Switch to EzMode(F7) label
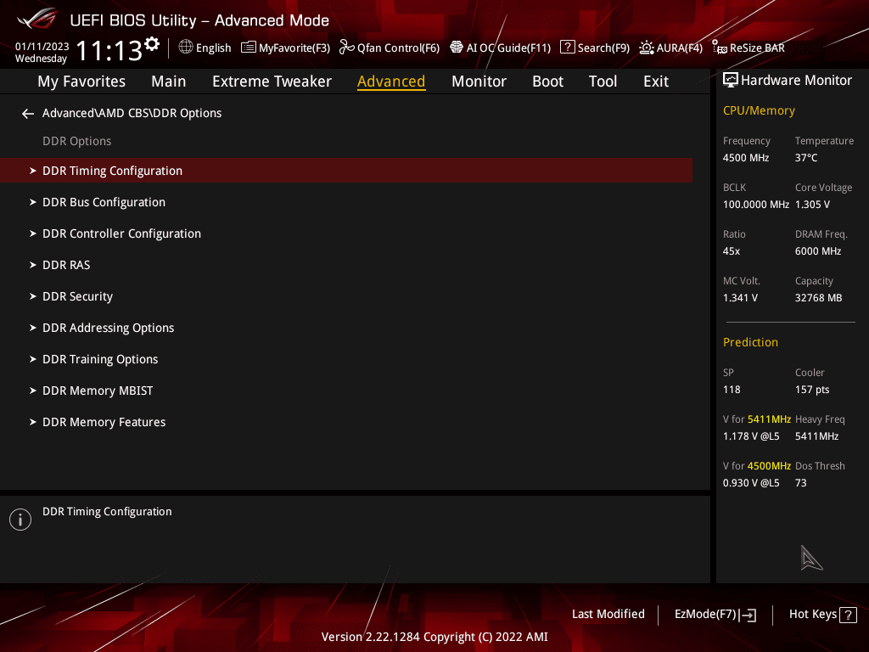This screenshot has height=652, width=869. (705, 615)
